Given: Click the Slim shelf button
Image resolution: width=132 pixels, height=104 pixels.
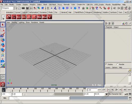Looking at the screenshot, I should 39,17.
